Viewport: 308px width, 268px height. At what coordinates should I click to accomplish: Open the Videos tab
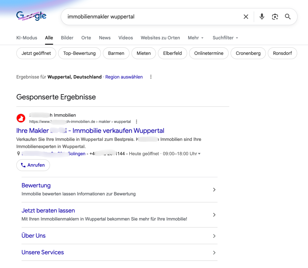coord(126,38)
